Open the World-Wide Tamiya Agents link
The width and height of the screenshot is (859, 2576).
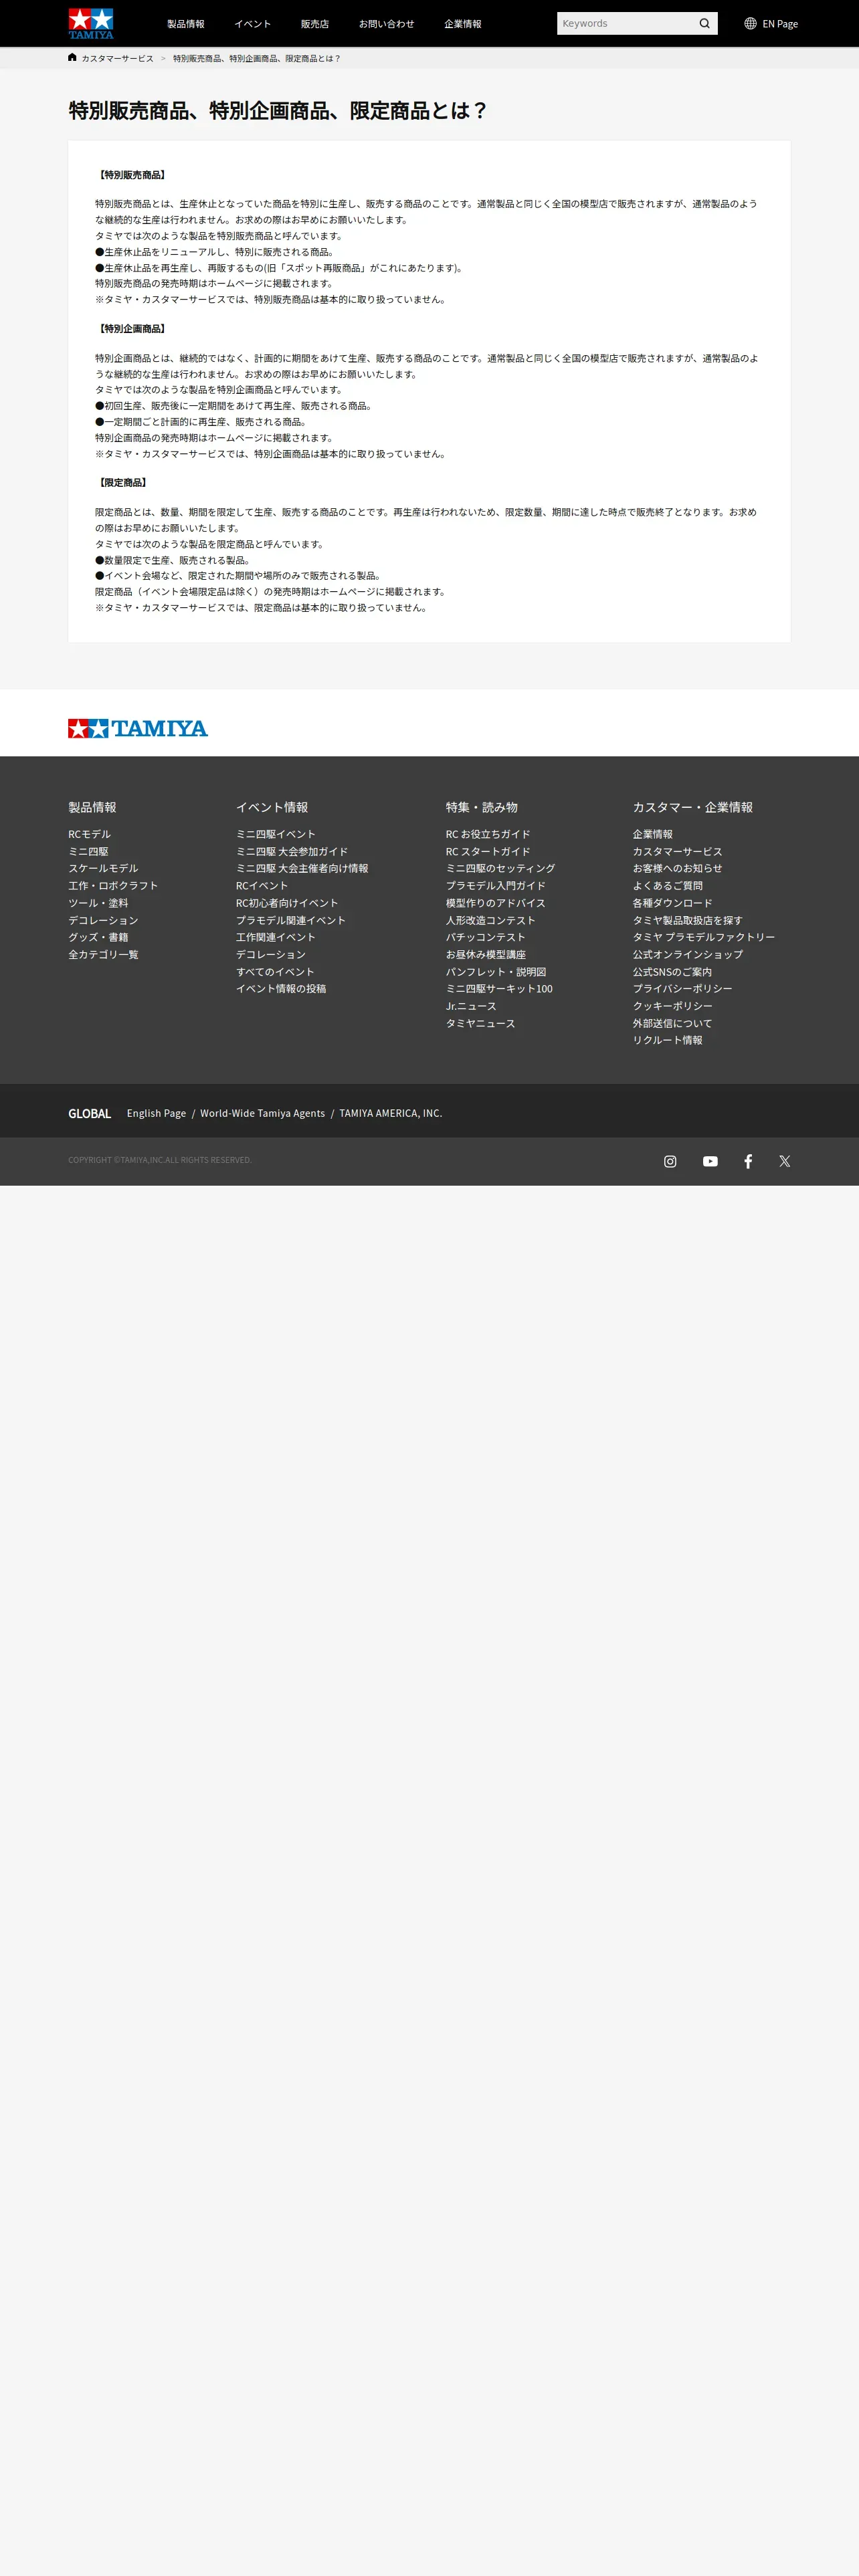(x=263, y=1113)
